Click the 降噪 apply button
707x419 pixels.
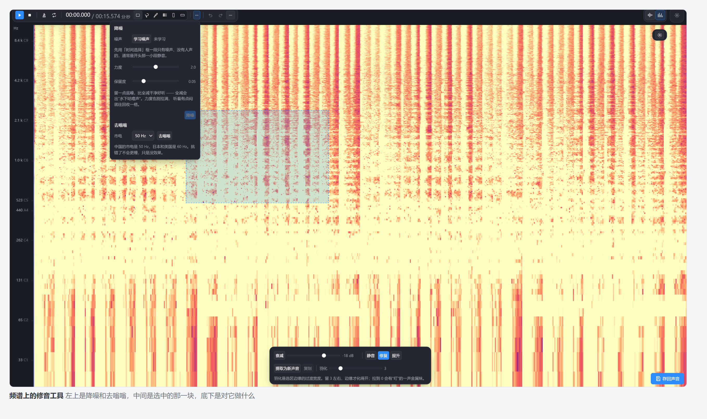(x=190, y=115)
